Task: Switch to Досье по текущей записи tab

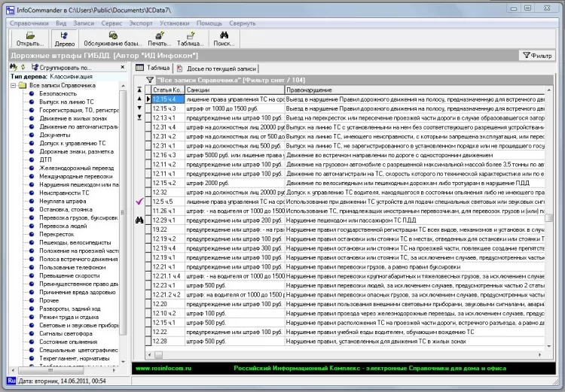Action: point(213,68)
